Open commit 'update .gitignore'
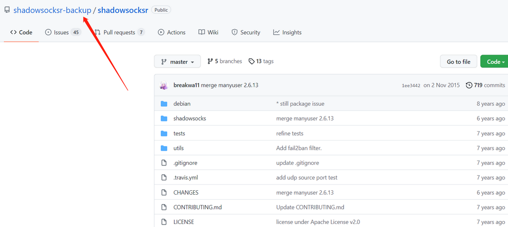 click(x=297, y=163)
